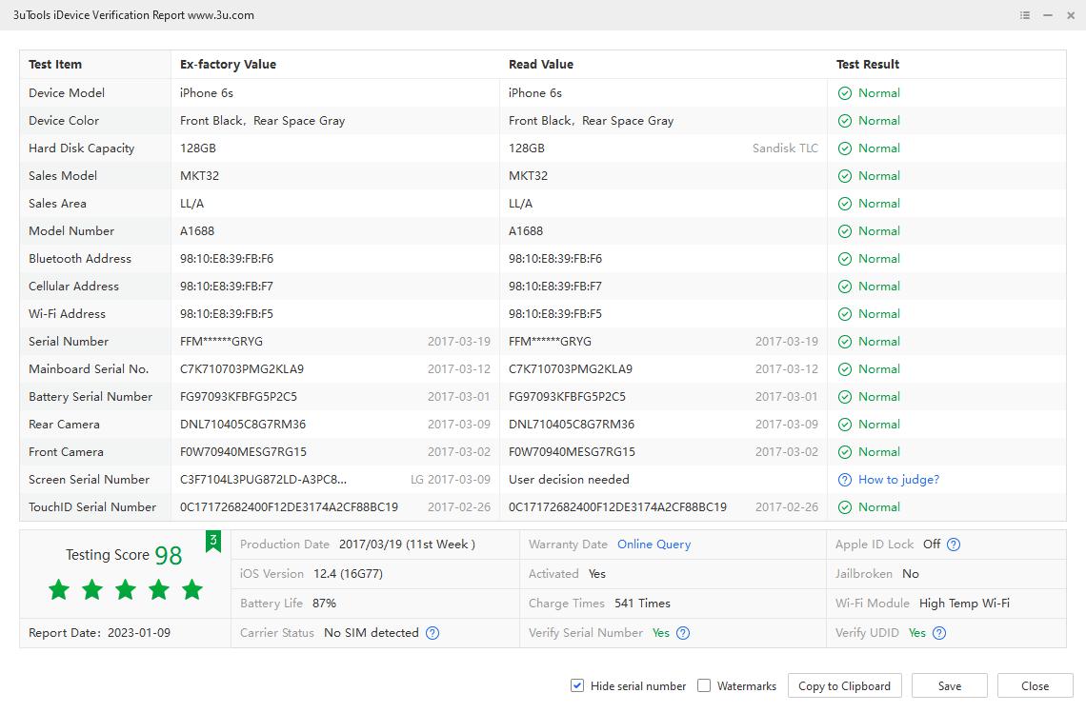Click the Close button
This screenshot has width=1086, height=713.
[1035, 686]
